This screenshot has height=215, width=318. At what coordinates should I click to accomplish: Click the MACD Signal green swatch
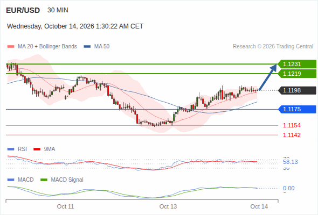click(44, 180)
